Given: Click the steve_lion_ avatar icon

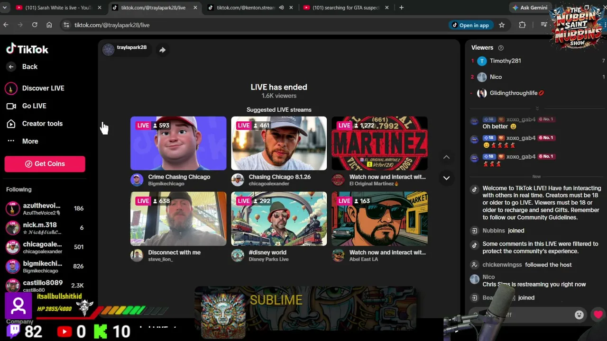Looking at the screenshot, I should (x=137, y=256).
